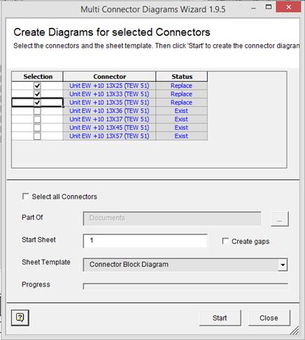The width and height of the screenshot is (305, 340).
Task: Open the Sheet Template dropdown arrow
Action: pos(283,264)
